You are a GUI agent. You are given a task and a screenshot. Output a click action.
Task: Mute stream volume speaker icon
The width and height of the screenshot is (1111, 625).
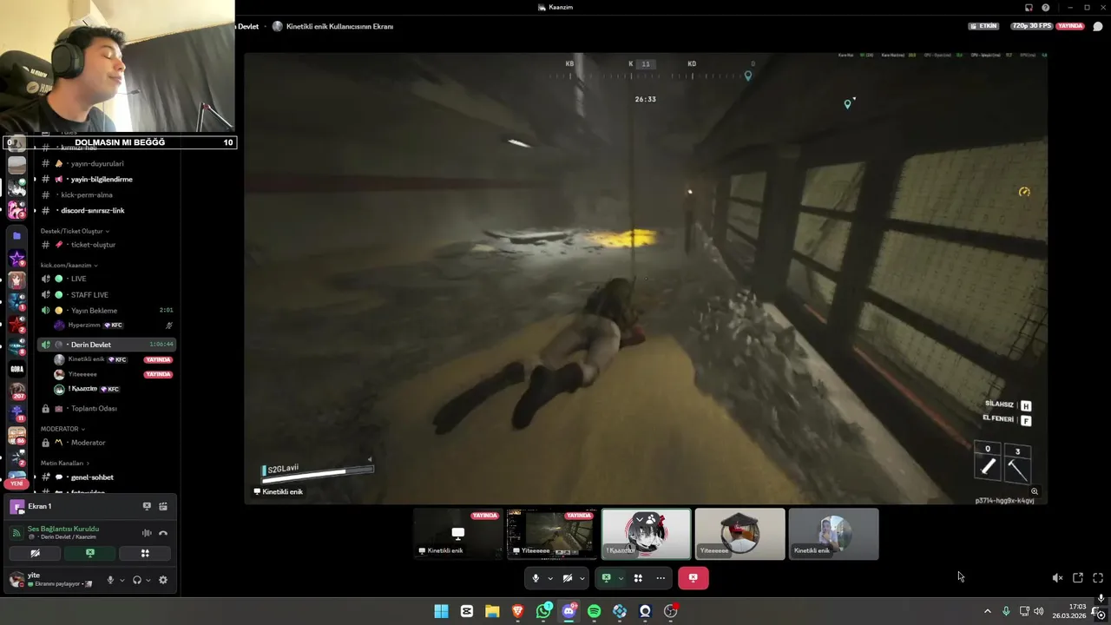(x=1057, y=578)
